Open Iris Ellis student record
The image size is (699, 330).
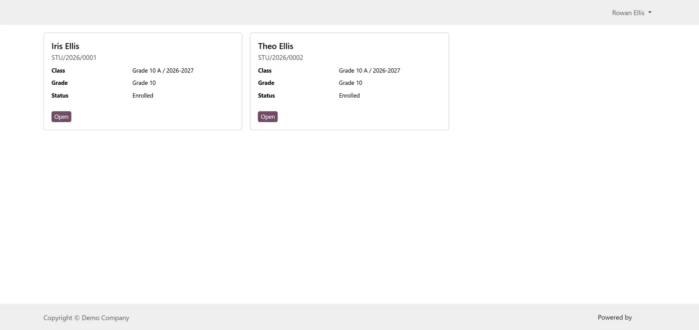61,117
